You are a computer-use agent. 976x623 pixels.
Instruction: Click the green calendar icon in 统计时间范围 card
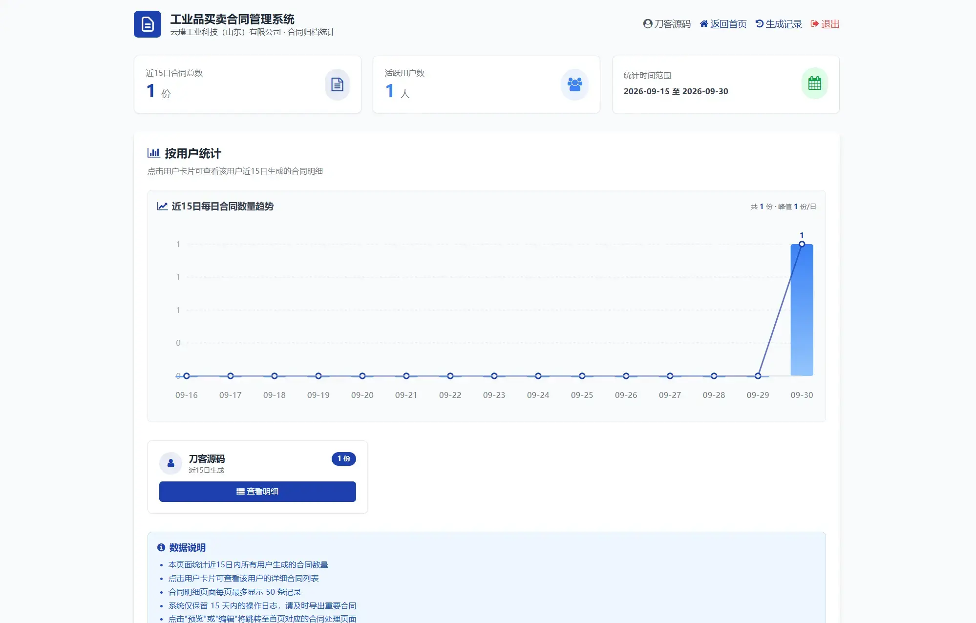814,83
